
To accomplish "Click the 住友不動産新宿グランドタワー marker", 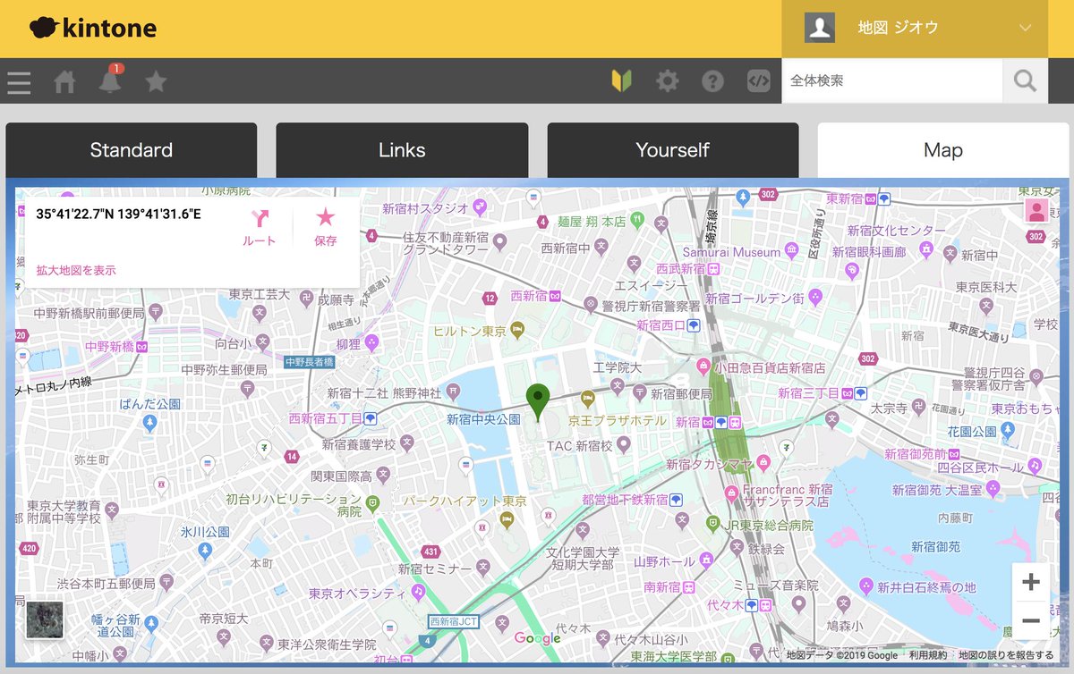I will coord(500,240).
